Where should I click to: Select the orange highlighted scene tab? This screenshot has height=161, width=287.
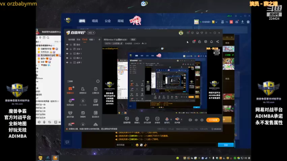(x=85, y=39)
